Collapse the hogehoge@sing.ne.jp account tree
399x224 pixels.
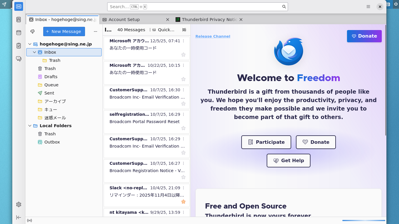(30, 44)
